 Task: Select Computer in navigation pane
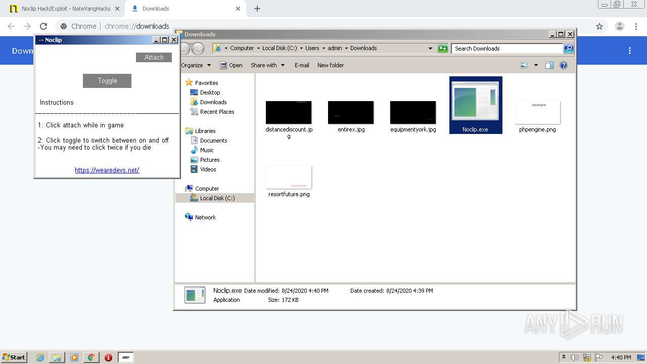pyautogui.click(x=207, y=189)
